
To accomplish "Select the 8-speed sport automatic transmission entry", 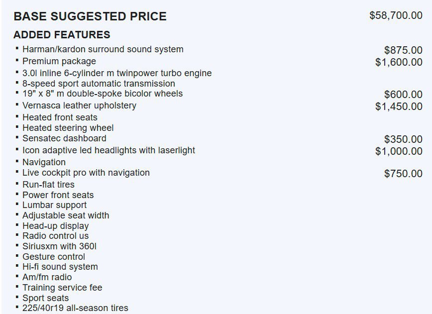I will (x=99, y=84).
